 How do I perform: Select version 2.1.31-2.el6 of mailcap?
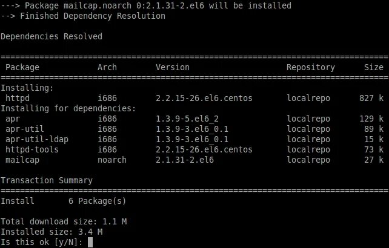click(185, 160)
